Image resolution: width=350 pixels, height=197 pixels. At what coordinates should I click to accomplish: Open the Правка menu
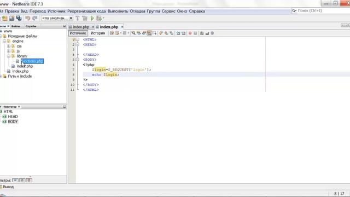tap(12, 11)
